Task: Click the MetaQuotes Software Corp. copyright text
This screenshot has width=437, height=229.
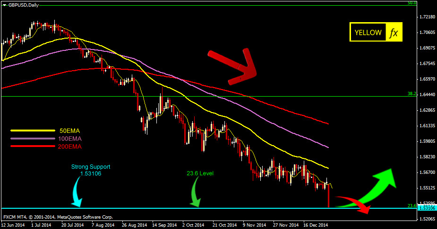Action: click(x=85, y=217)
